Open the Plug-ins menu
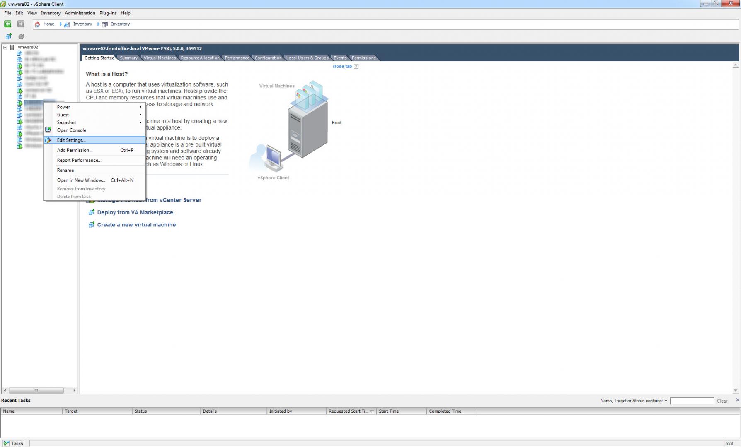Image resolution: width=741 pixels, height=447 pixels. coord(108,13)
